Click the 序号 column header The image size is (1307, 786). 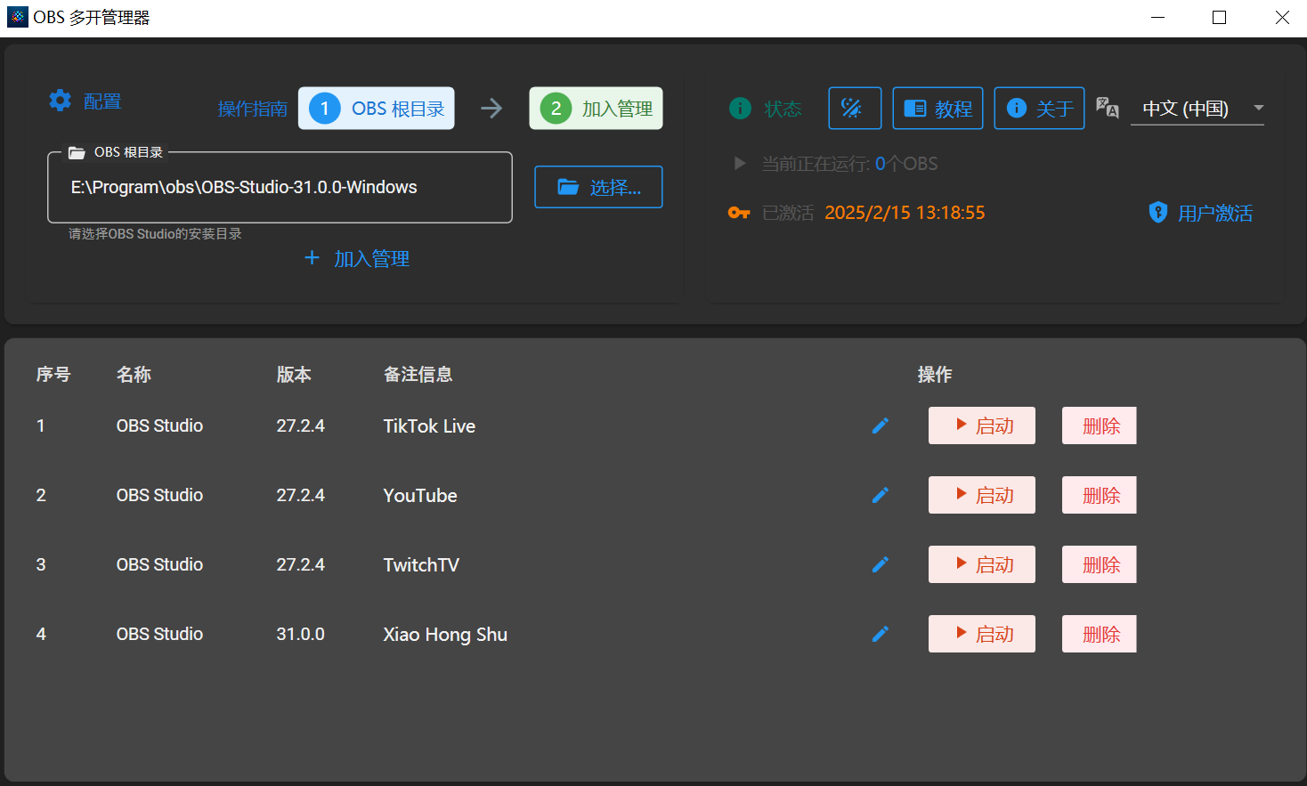[x=53, y=374]
